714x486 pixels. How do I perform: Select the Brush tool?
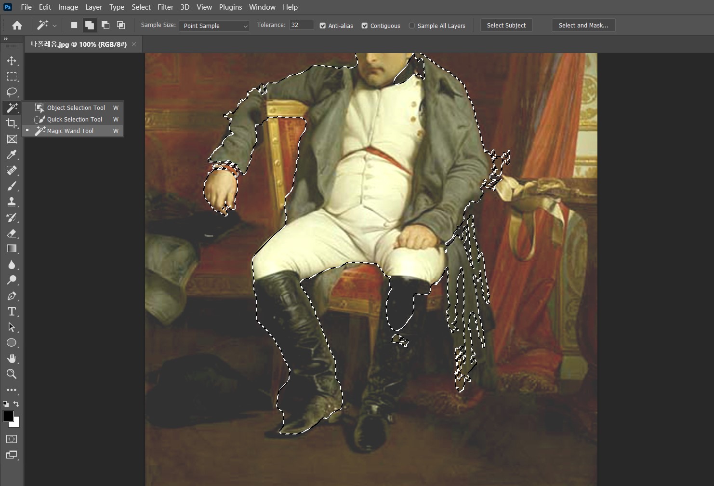[x=12, y=186]
